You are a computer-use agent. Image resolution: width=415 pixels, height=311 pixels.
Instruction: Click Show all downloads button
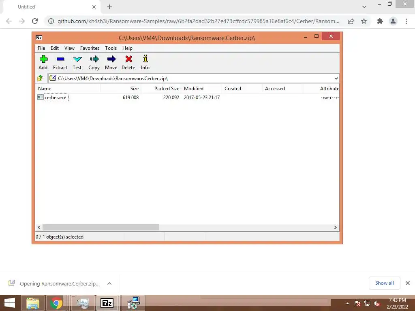coord(384,283)
